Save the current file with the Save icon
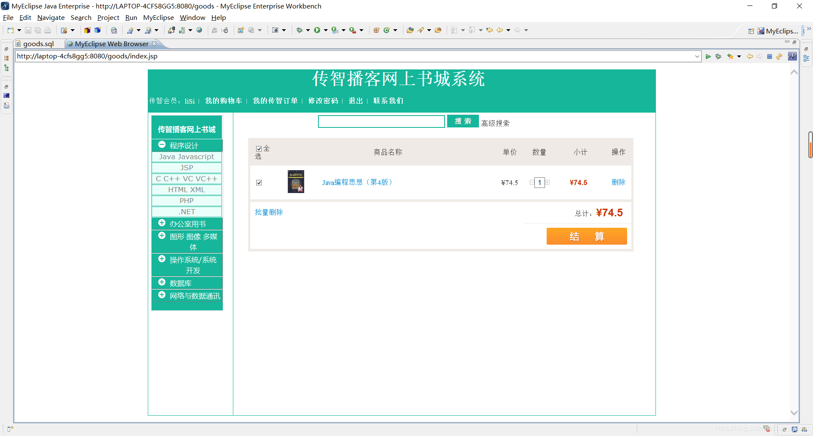Viewport: 813px width, 436px height. point(28,30)
